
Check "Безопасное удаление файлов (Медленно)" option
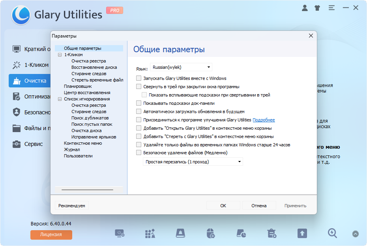coord(139,153)
